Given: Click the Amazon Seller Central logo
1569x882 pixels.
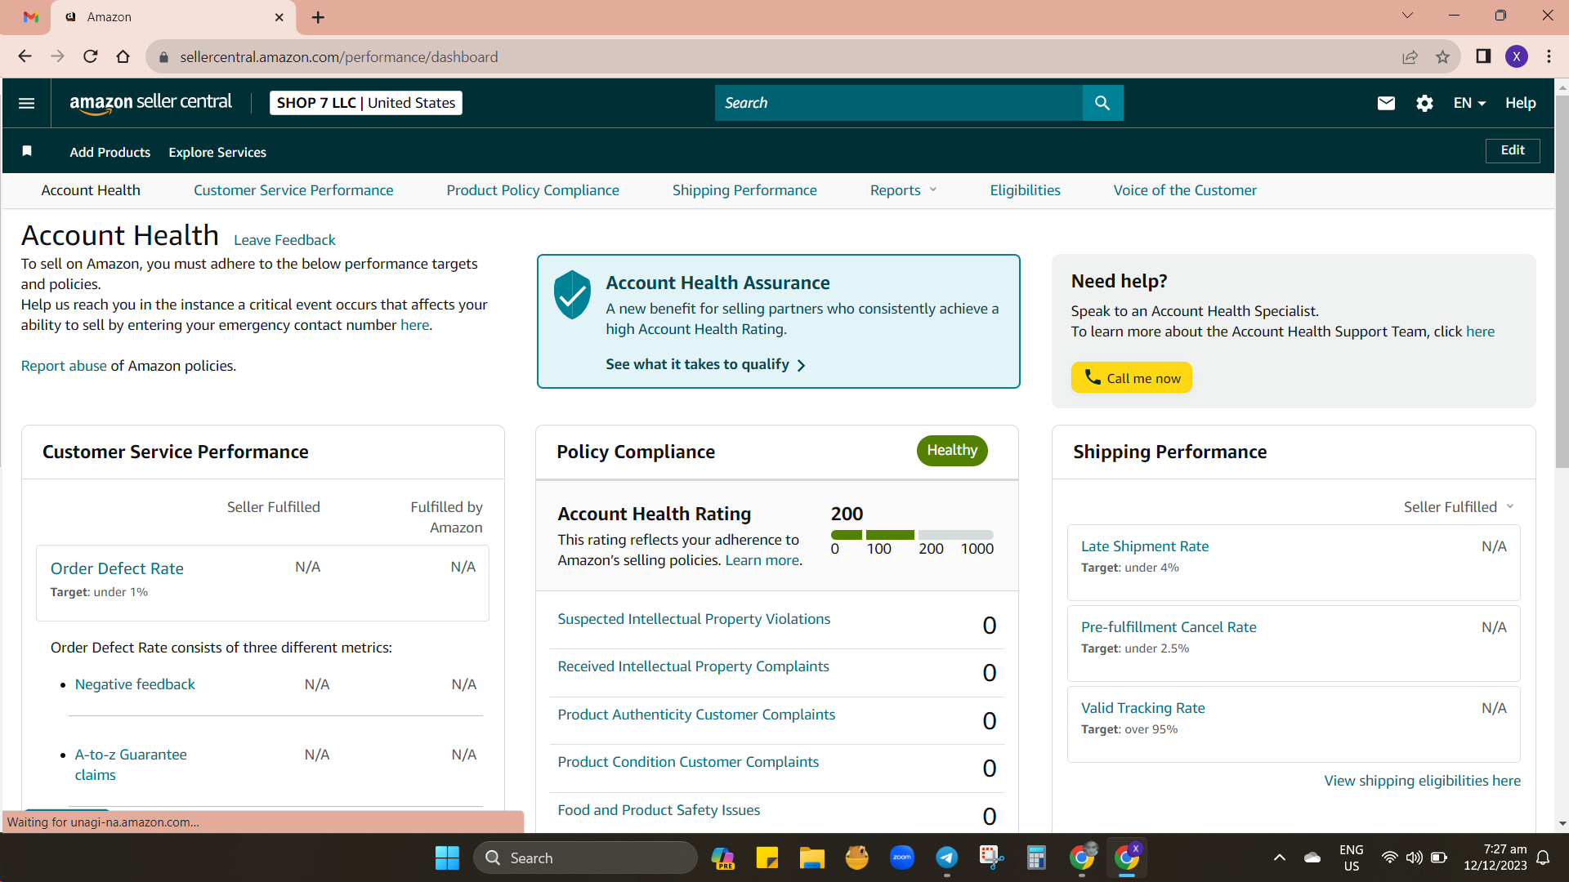Looking at the screenshot, I should click(x=151, y=103).
